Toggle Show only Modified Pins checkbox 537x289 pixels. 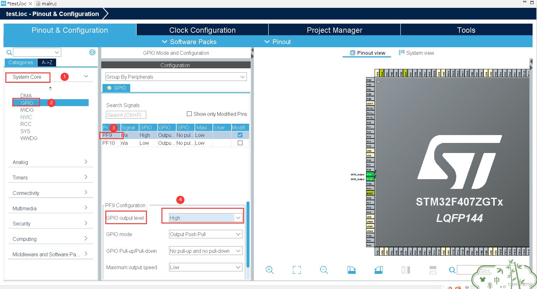click(189, 114)
